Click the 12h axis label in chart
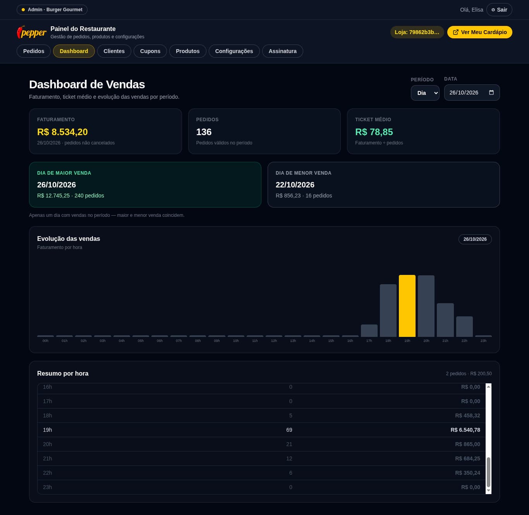Viewport: 529px width, 515px height. [274, 341]
